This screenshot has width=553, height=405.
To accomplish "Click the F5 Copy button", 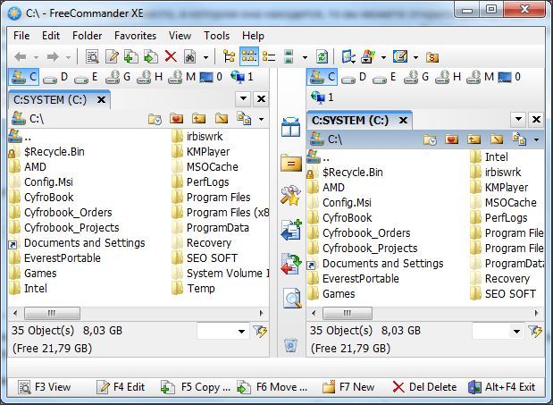I will [x=196, y=387].
